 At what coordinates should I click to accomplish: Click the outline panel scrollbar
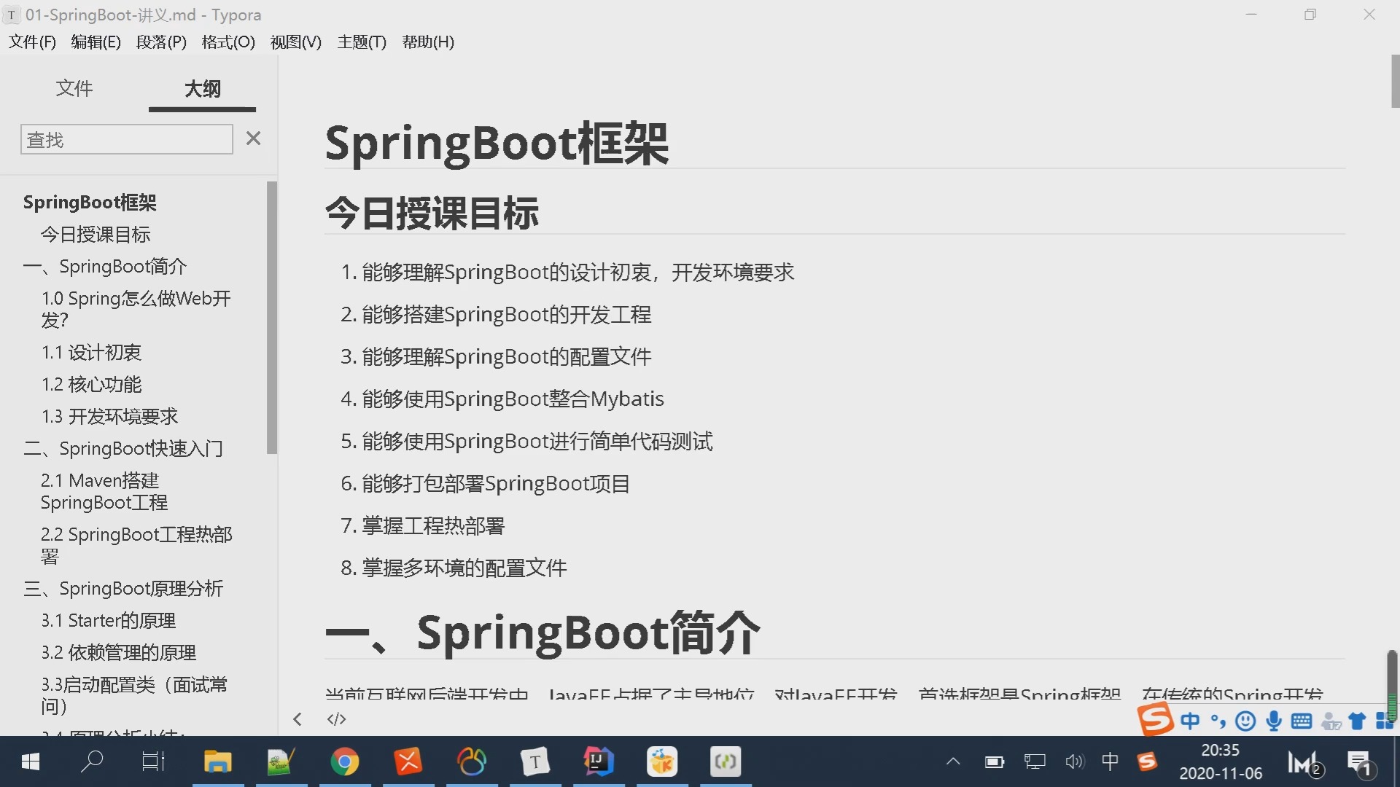(x=272, y=317)
